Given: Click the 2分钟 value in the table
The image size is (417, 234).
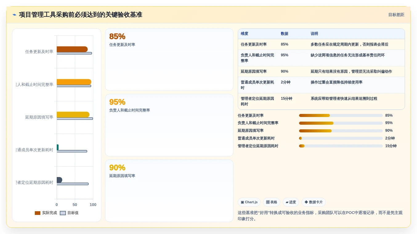Looking at the screenshot, I should (285, 82).
